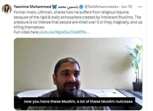Click the computer mouse on the desk in the video
Image resolution: width=153 pixels, height=111 pixels.
114,93
